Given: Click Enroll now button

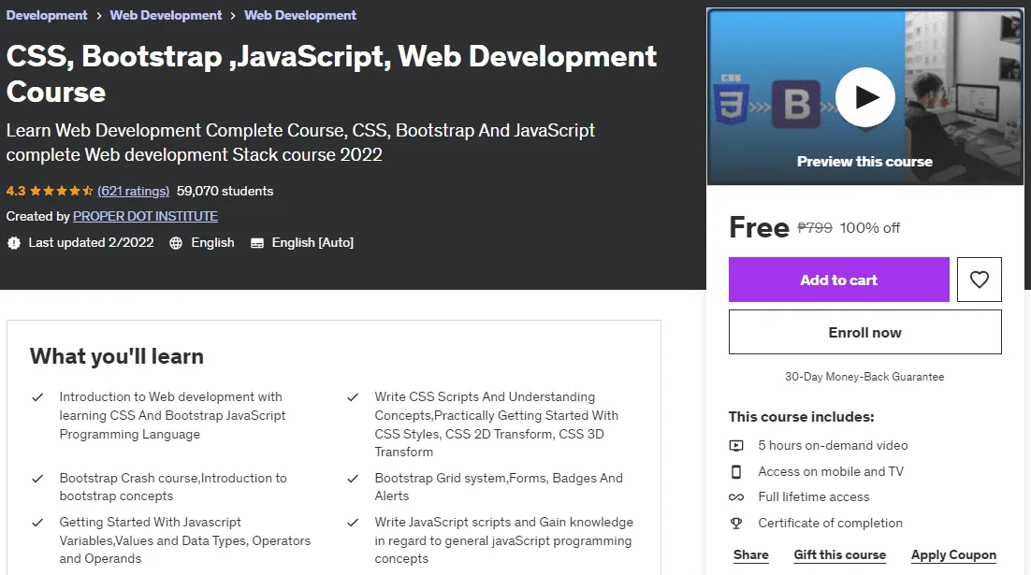Looking at the screenshot, I should (864, 332).
